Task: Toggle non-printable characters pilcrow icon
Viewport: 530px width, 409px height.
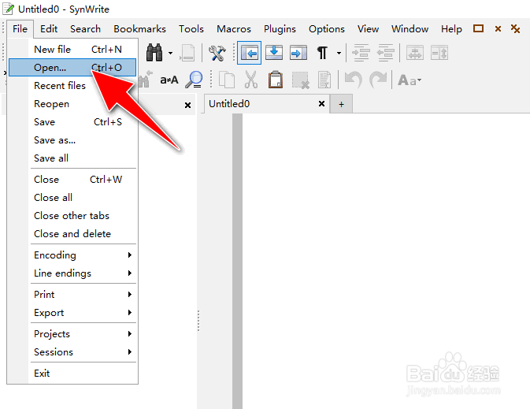Action: coord(322,53)
